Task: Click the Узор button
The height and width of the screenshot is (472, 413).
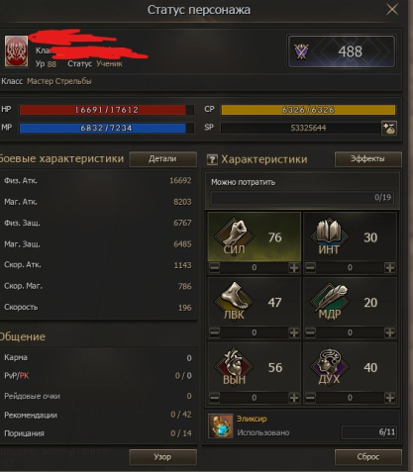Action: (162, 457)
